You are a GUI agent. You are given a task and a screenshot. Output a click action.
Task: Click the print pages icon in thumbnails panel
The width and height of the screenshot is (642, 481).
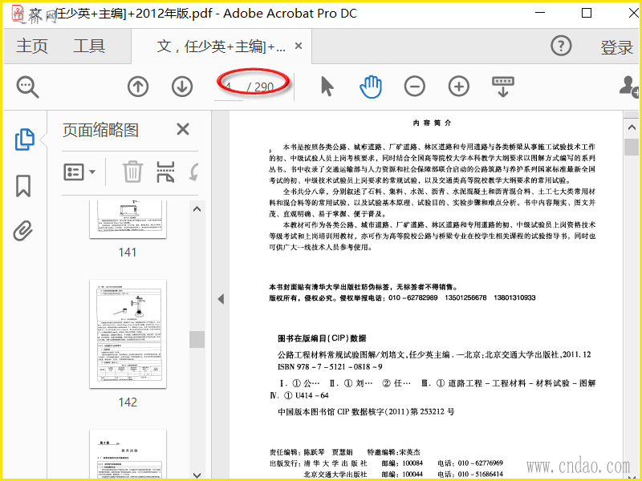tap(165, 172)
